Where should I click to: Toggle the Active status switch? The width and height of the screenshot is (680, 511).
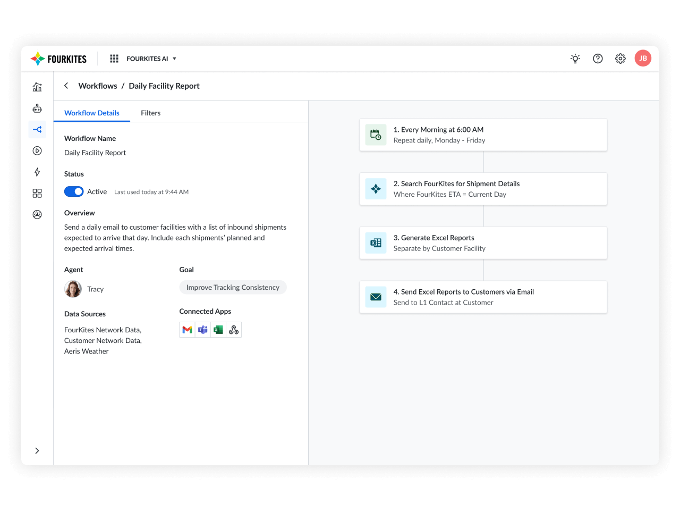coord(74,191)
